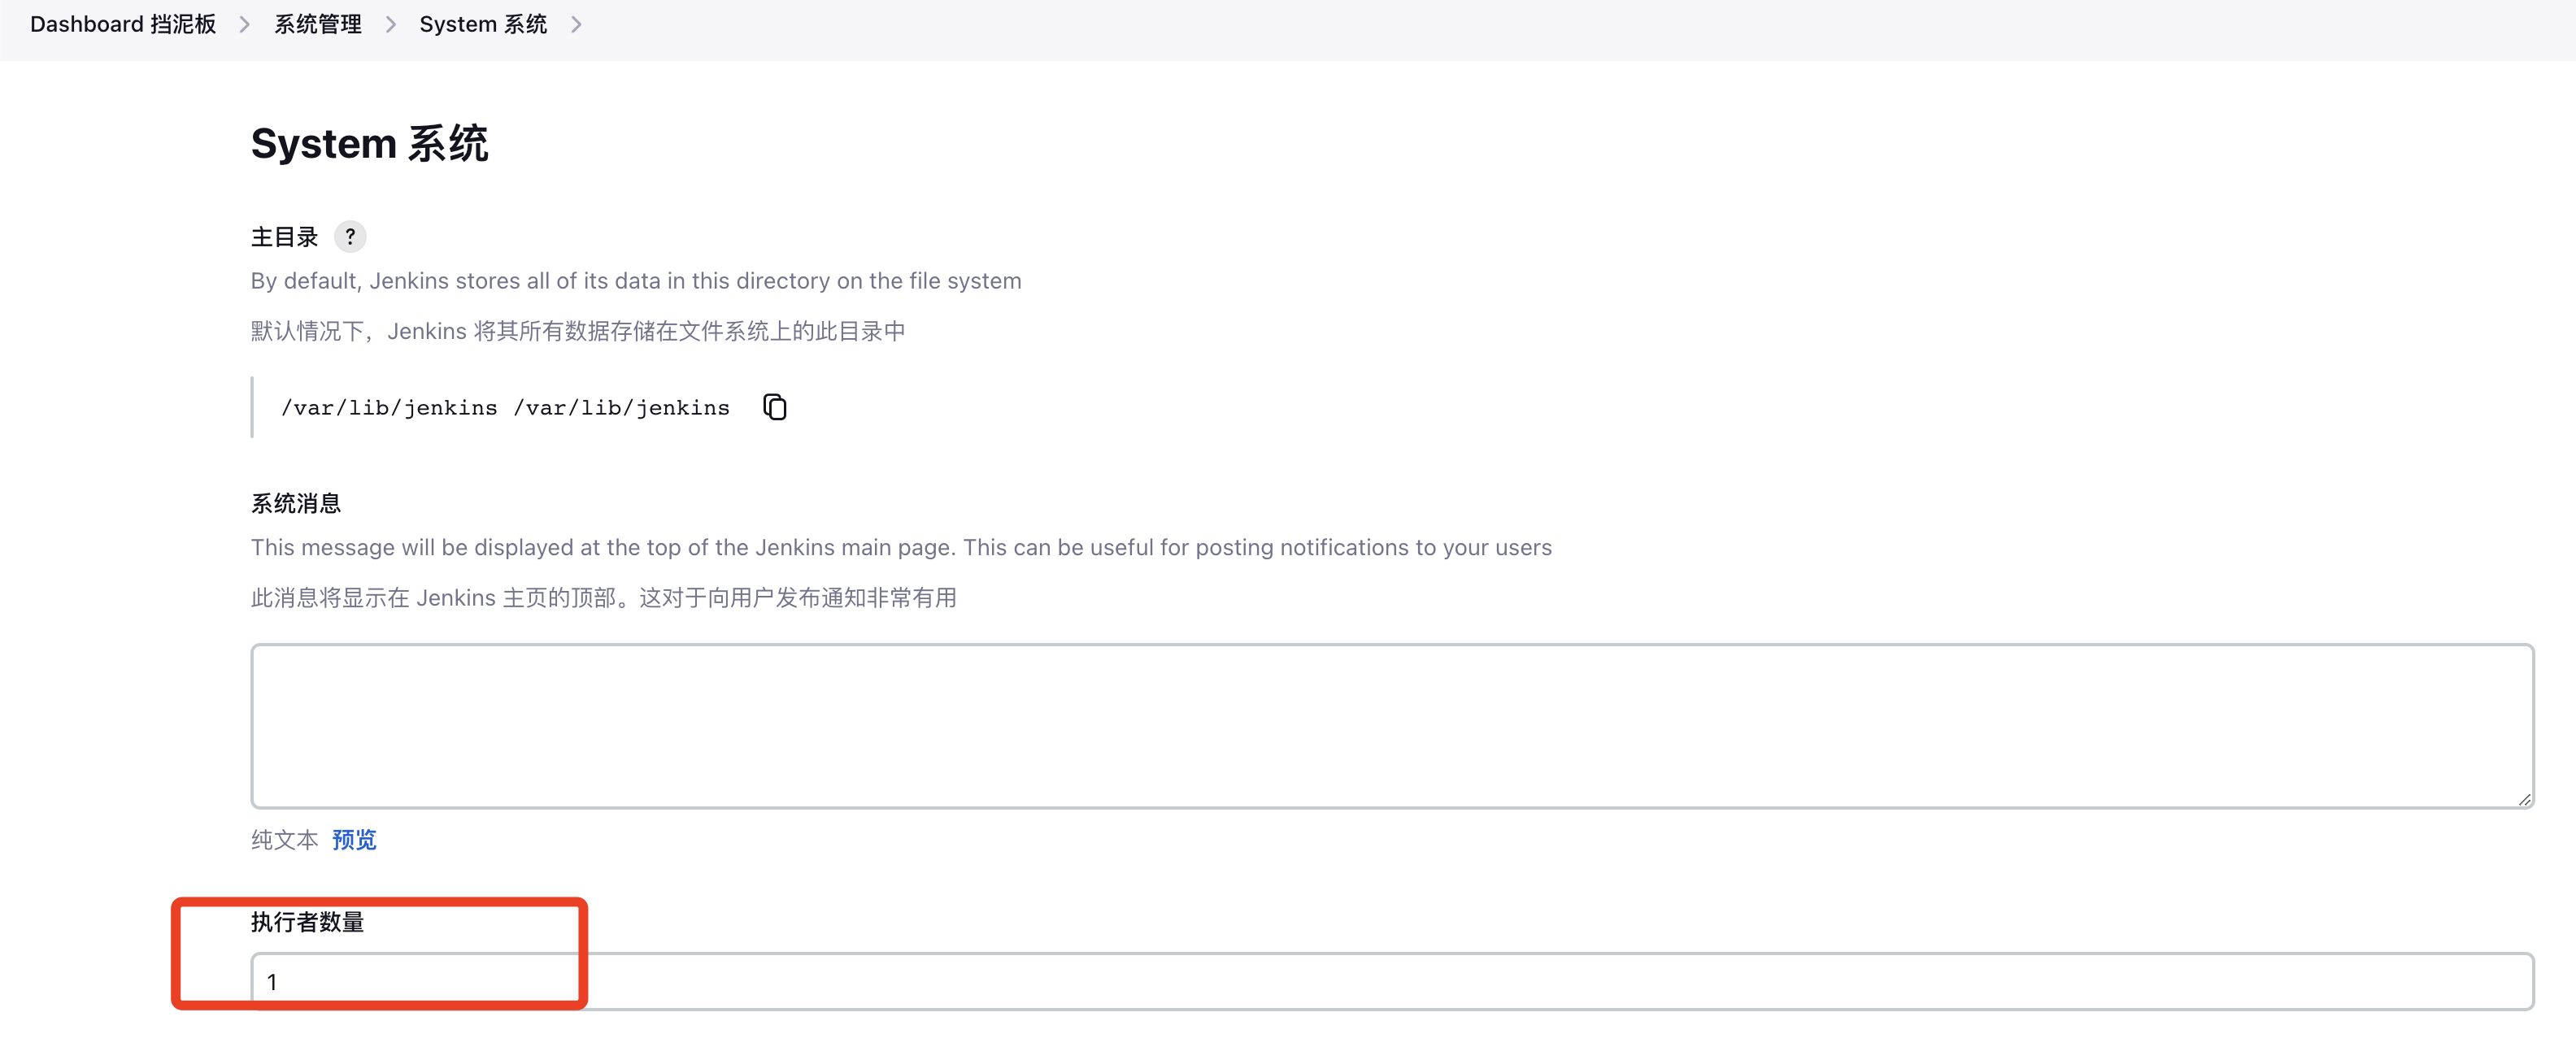The image size is (2576, 1047).
Task: Open the Dashboard 挡泥板 breadcrumb
Action: 123,24
